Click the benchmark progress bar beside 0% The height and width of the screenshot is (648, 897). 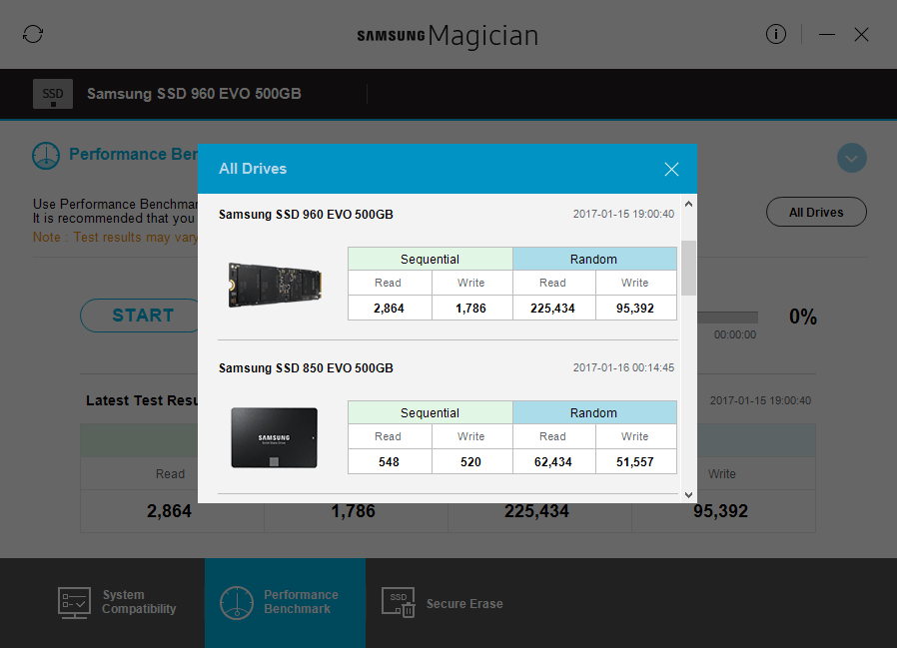(727, 318)
